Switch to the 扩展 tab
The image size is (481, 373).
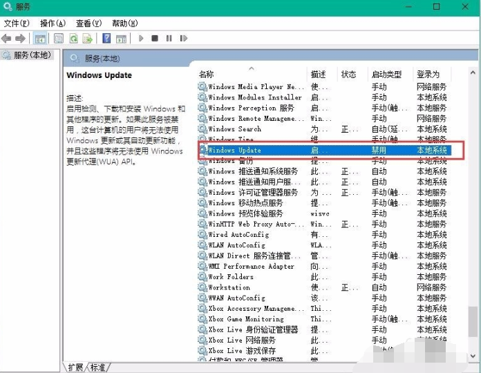pos(75,367)
